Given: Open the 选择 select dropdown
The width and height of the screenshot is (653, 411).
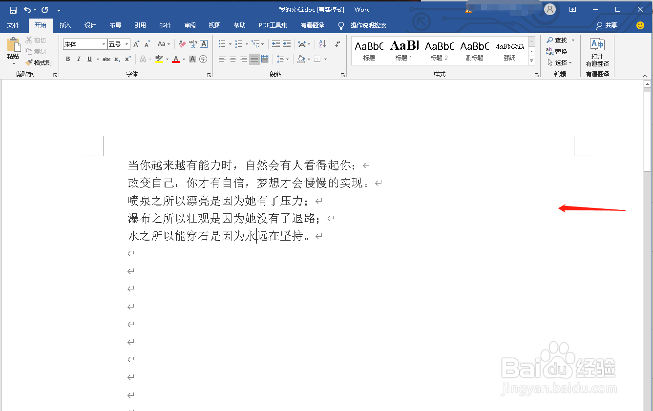Looking at the screenshot, I should 559,62.
